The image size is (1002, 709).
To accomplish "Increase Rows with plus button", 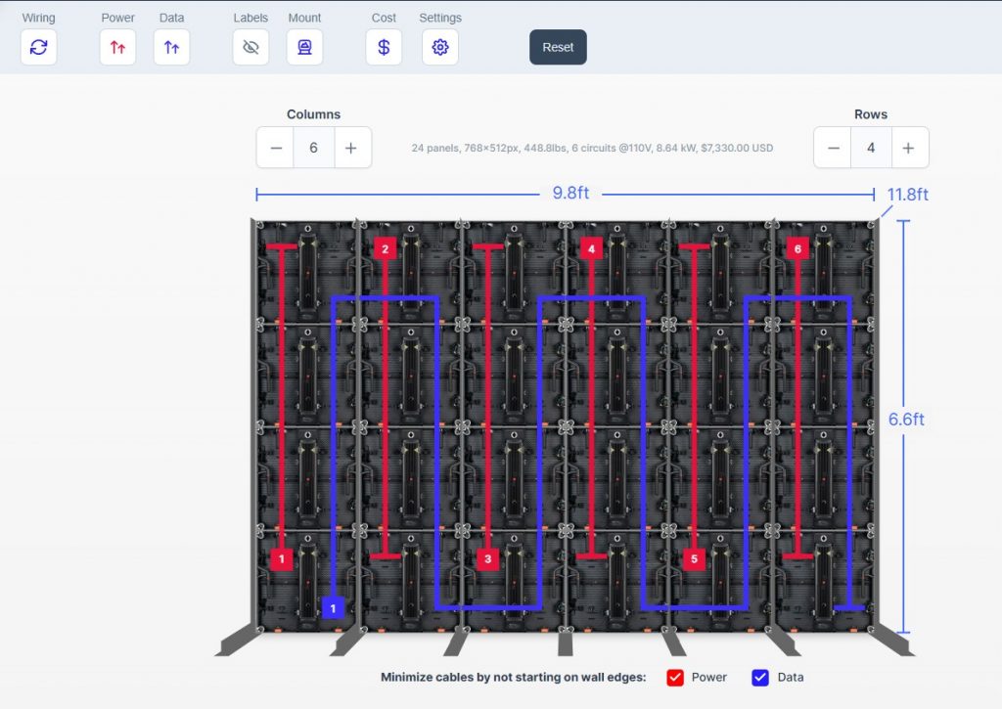I will point(908,149).
